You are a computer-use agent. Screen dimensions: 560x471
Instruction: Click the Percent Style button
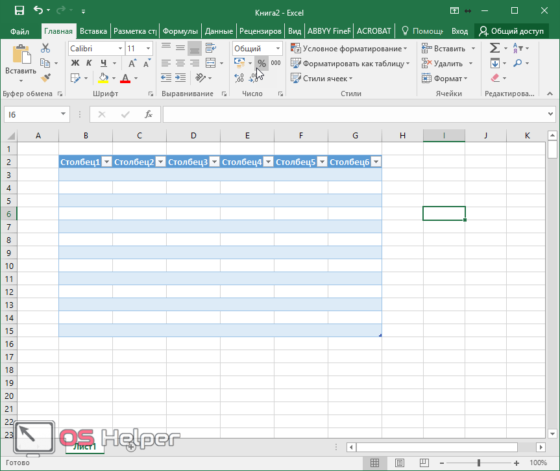pyautogui.click(x=262, y=64)
